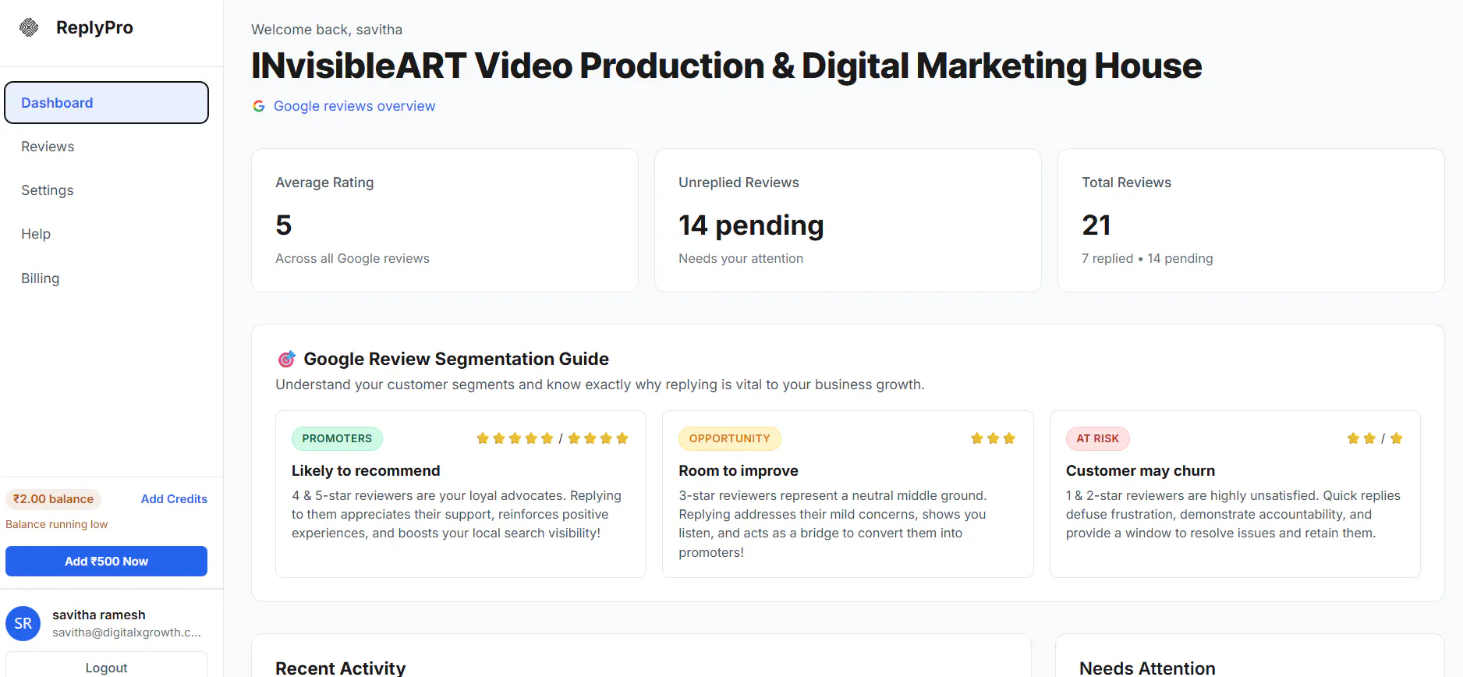
Task: Click the Promoters star rating icons
Action: click(552, 438)
